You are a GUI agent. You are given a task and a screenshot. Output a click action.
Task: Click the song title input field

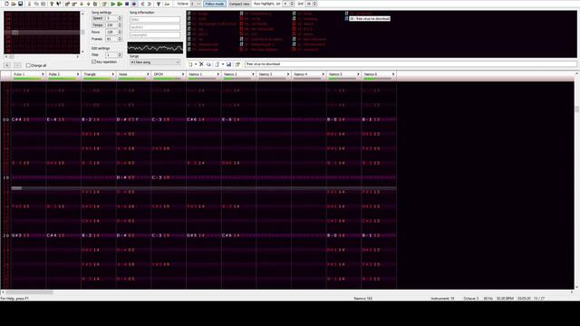click(155, 19)
